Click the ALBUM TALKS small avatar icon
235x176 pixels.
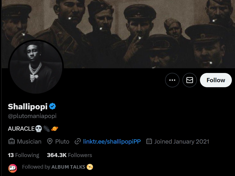click(13, 168)
